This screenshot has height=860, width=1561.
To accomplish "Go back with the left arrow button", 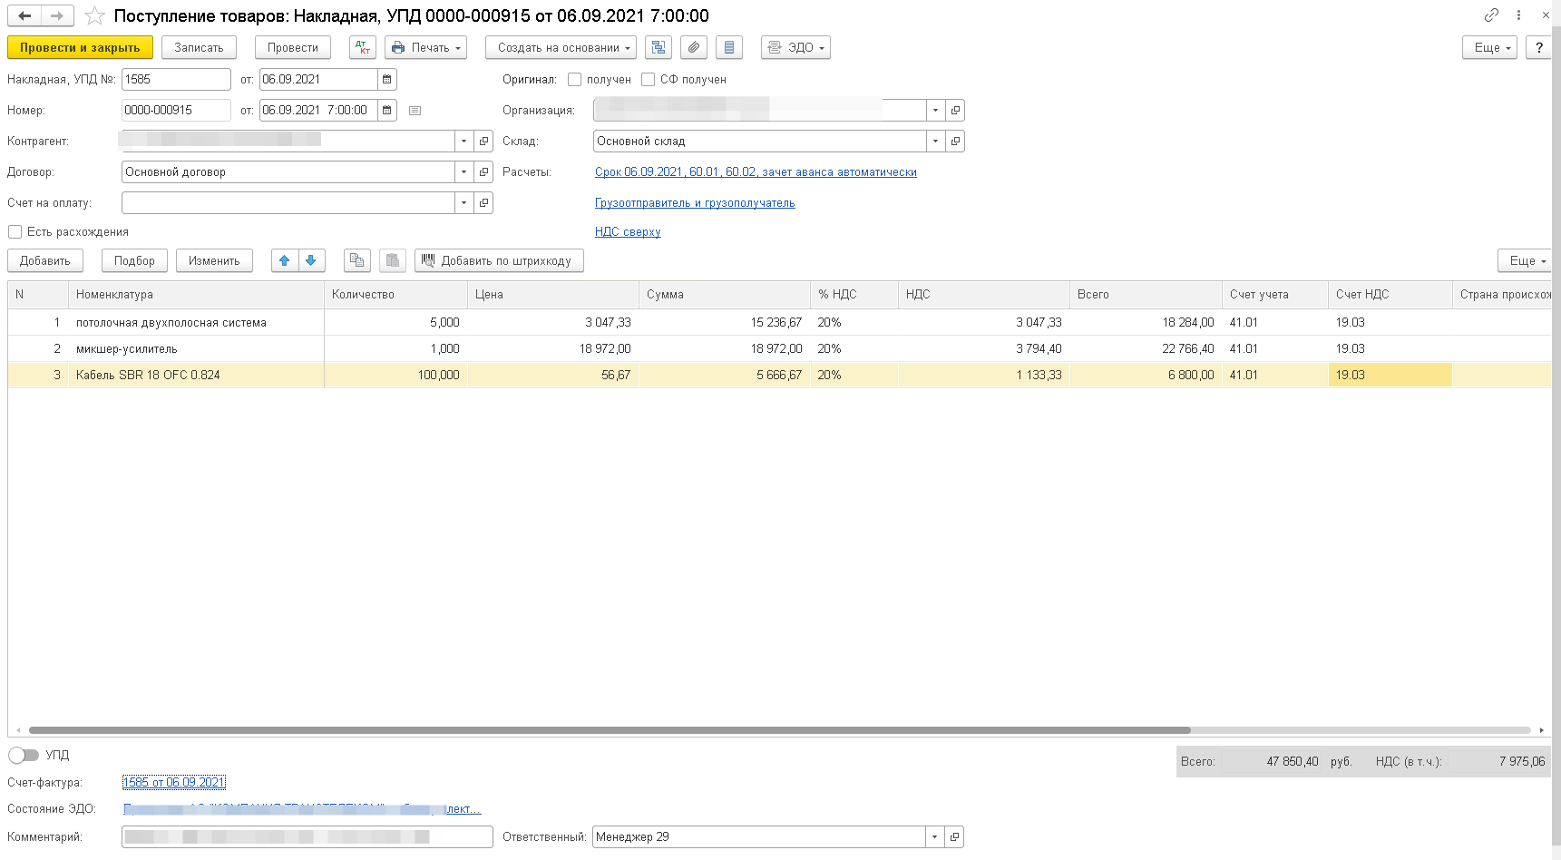I will pos(24,16).
